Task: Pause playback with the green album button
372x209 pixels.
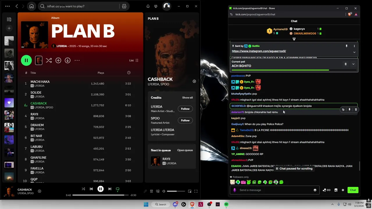Action: (x=26, y=60)
